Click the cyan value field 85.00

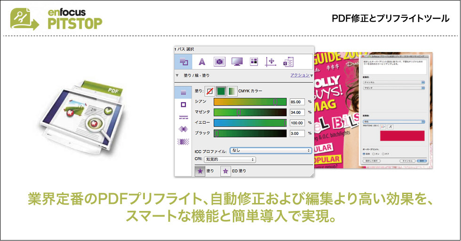297,102
